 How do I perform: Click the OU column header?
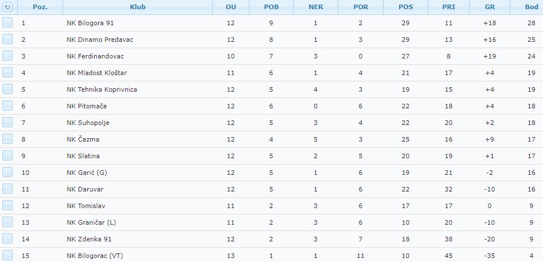[x=231, y=7]
